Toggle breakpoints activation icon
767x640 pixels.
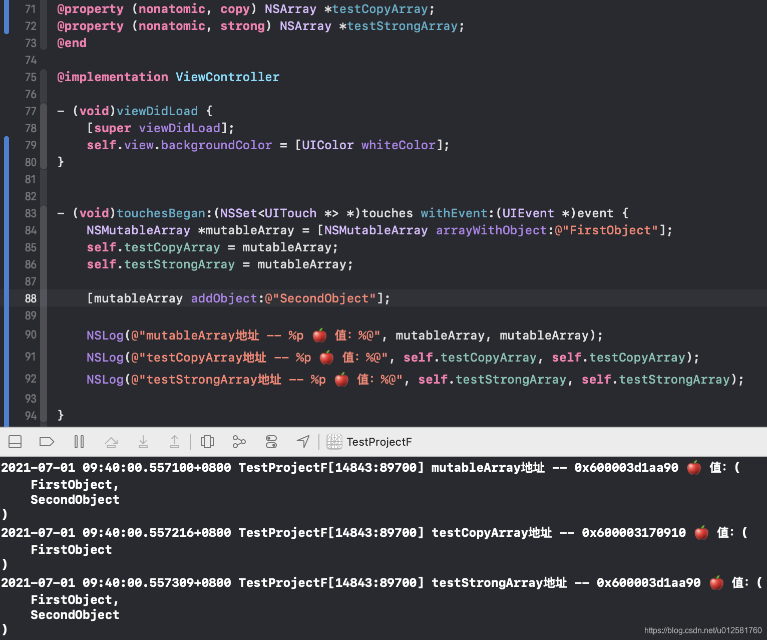(x=47, y=442)
